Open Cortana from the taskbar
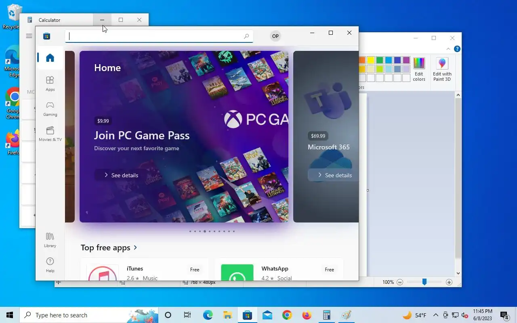The width and height of the screenshot is (517, 323). [x=168, y=315]
